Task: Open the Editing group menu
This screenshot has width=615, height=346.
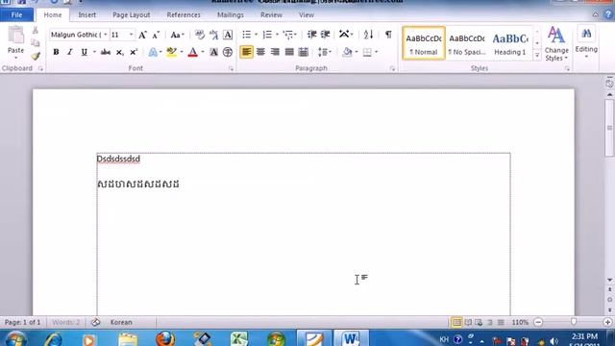Action: (586, 43)
